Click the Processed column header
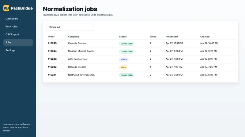245x137 pixels. pyautogui.click(x=171, y=37)
